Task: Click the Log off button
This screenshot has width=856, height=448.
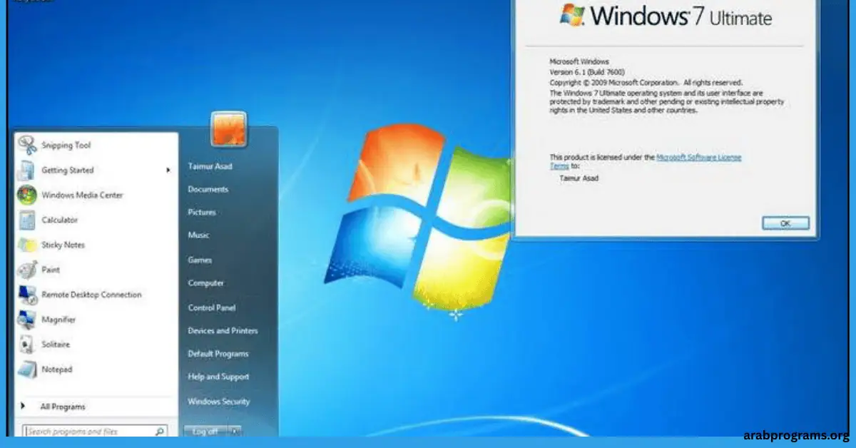Action: (206, 431)
